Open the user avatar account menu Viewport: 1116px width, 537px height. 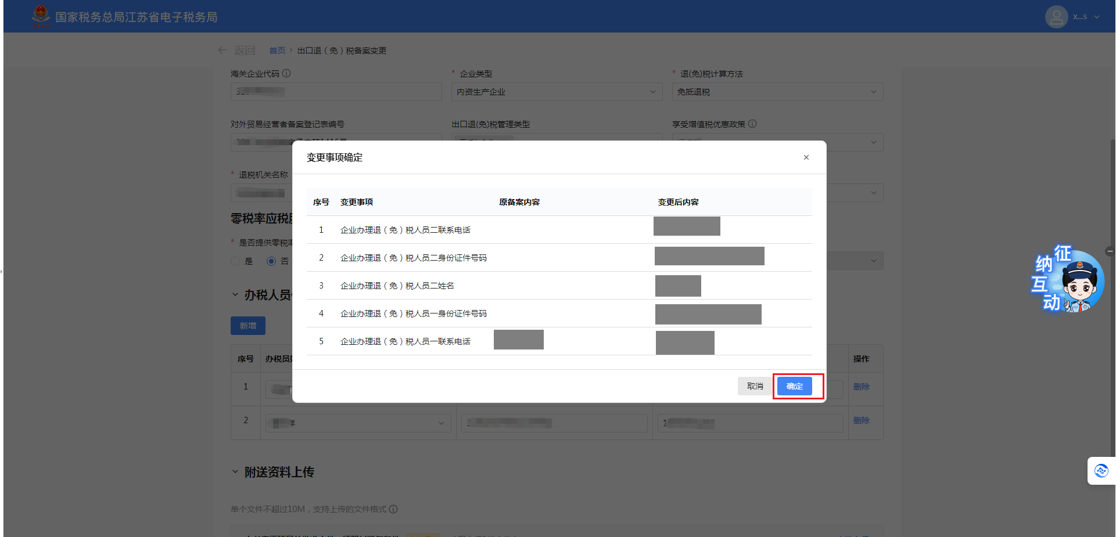[1056, 17]
